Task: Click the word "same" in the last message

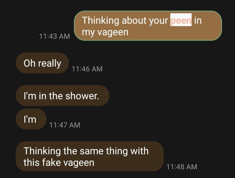Action: [x=91, y=151]
